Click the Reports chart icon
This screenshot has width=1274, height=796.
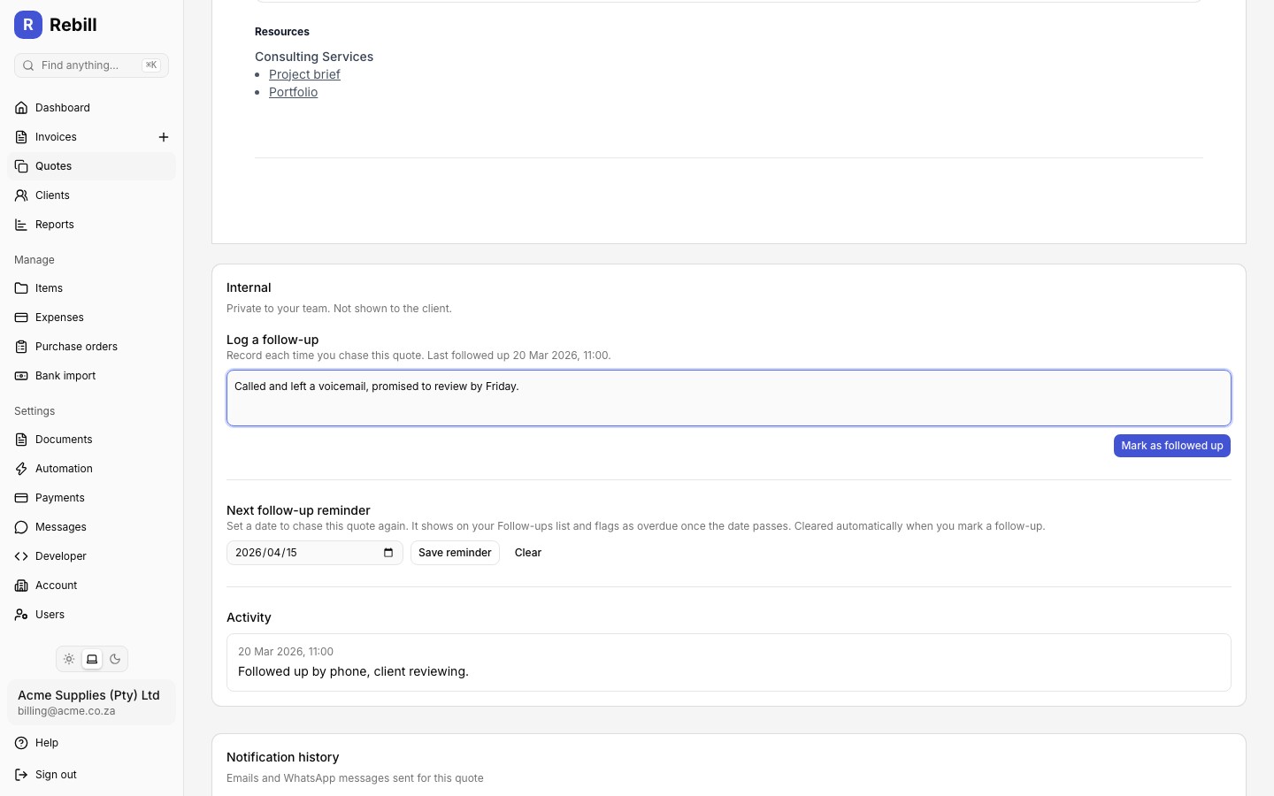point(21,225)
